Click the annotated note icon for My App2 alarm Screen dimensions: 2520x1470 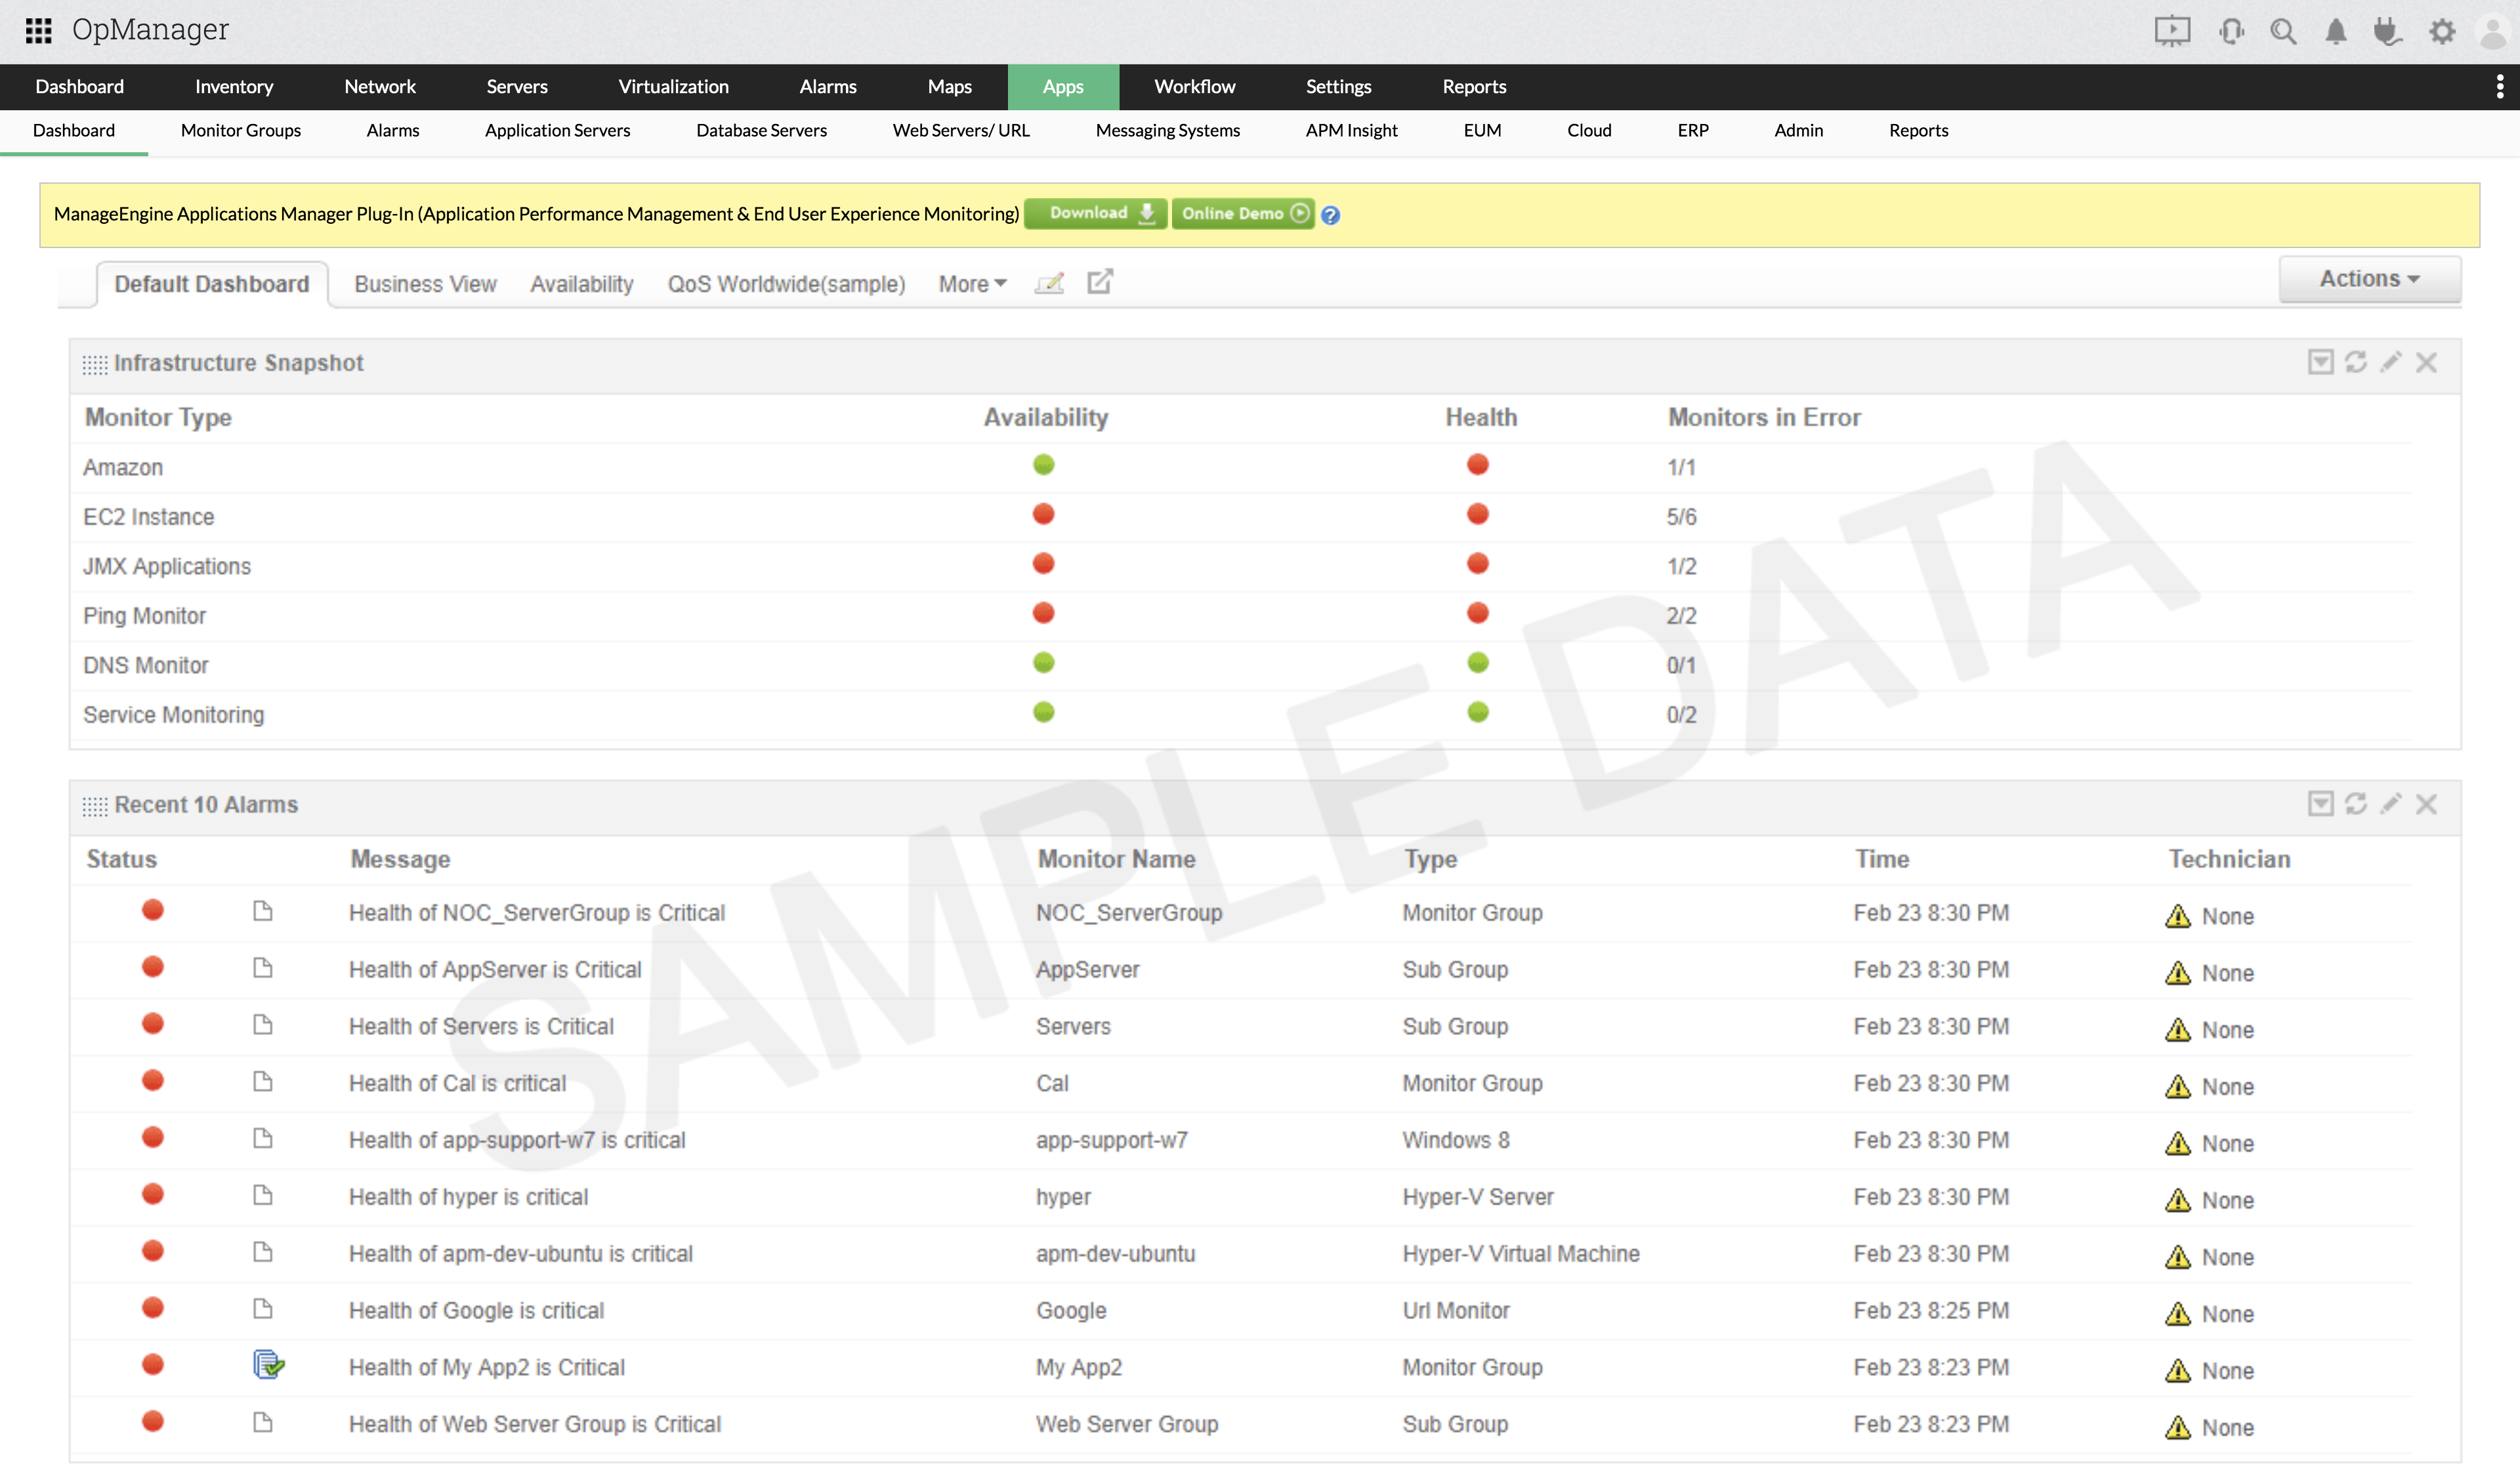pyautogui.click(x=268, y=1365)
